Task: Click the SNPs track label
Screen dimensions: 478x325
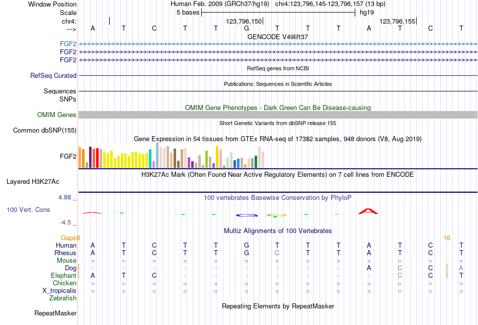Action: [x=68, y=99]
